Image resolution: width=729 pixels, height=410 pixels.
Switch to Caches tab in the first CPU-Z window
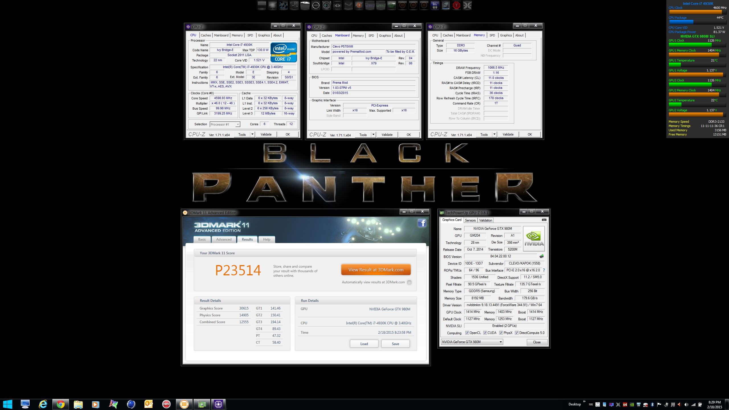click(x=206, y=35)
